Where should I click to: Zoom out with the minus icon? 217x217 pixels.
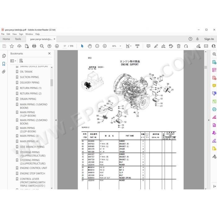pyautogui.click(x=97, y=46)
